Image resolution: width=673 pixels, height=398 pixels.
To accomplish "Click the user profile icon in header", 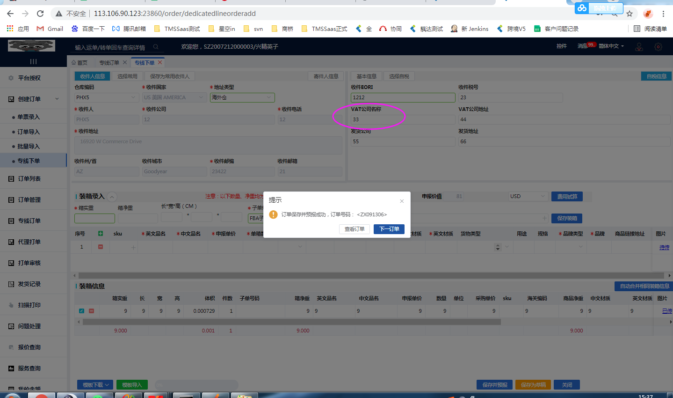I will point(639,46).
